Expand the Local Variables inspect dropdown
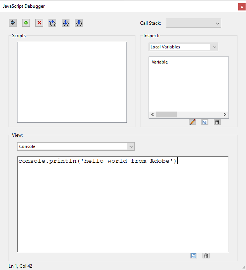 183,47
